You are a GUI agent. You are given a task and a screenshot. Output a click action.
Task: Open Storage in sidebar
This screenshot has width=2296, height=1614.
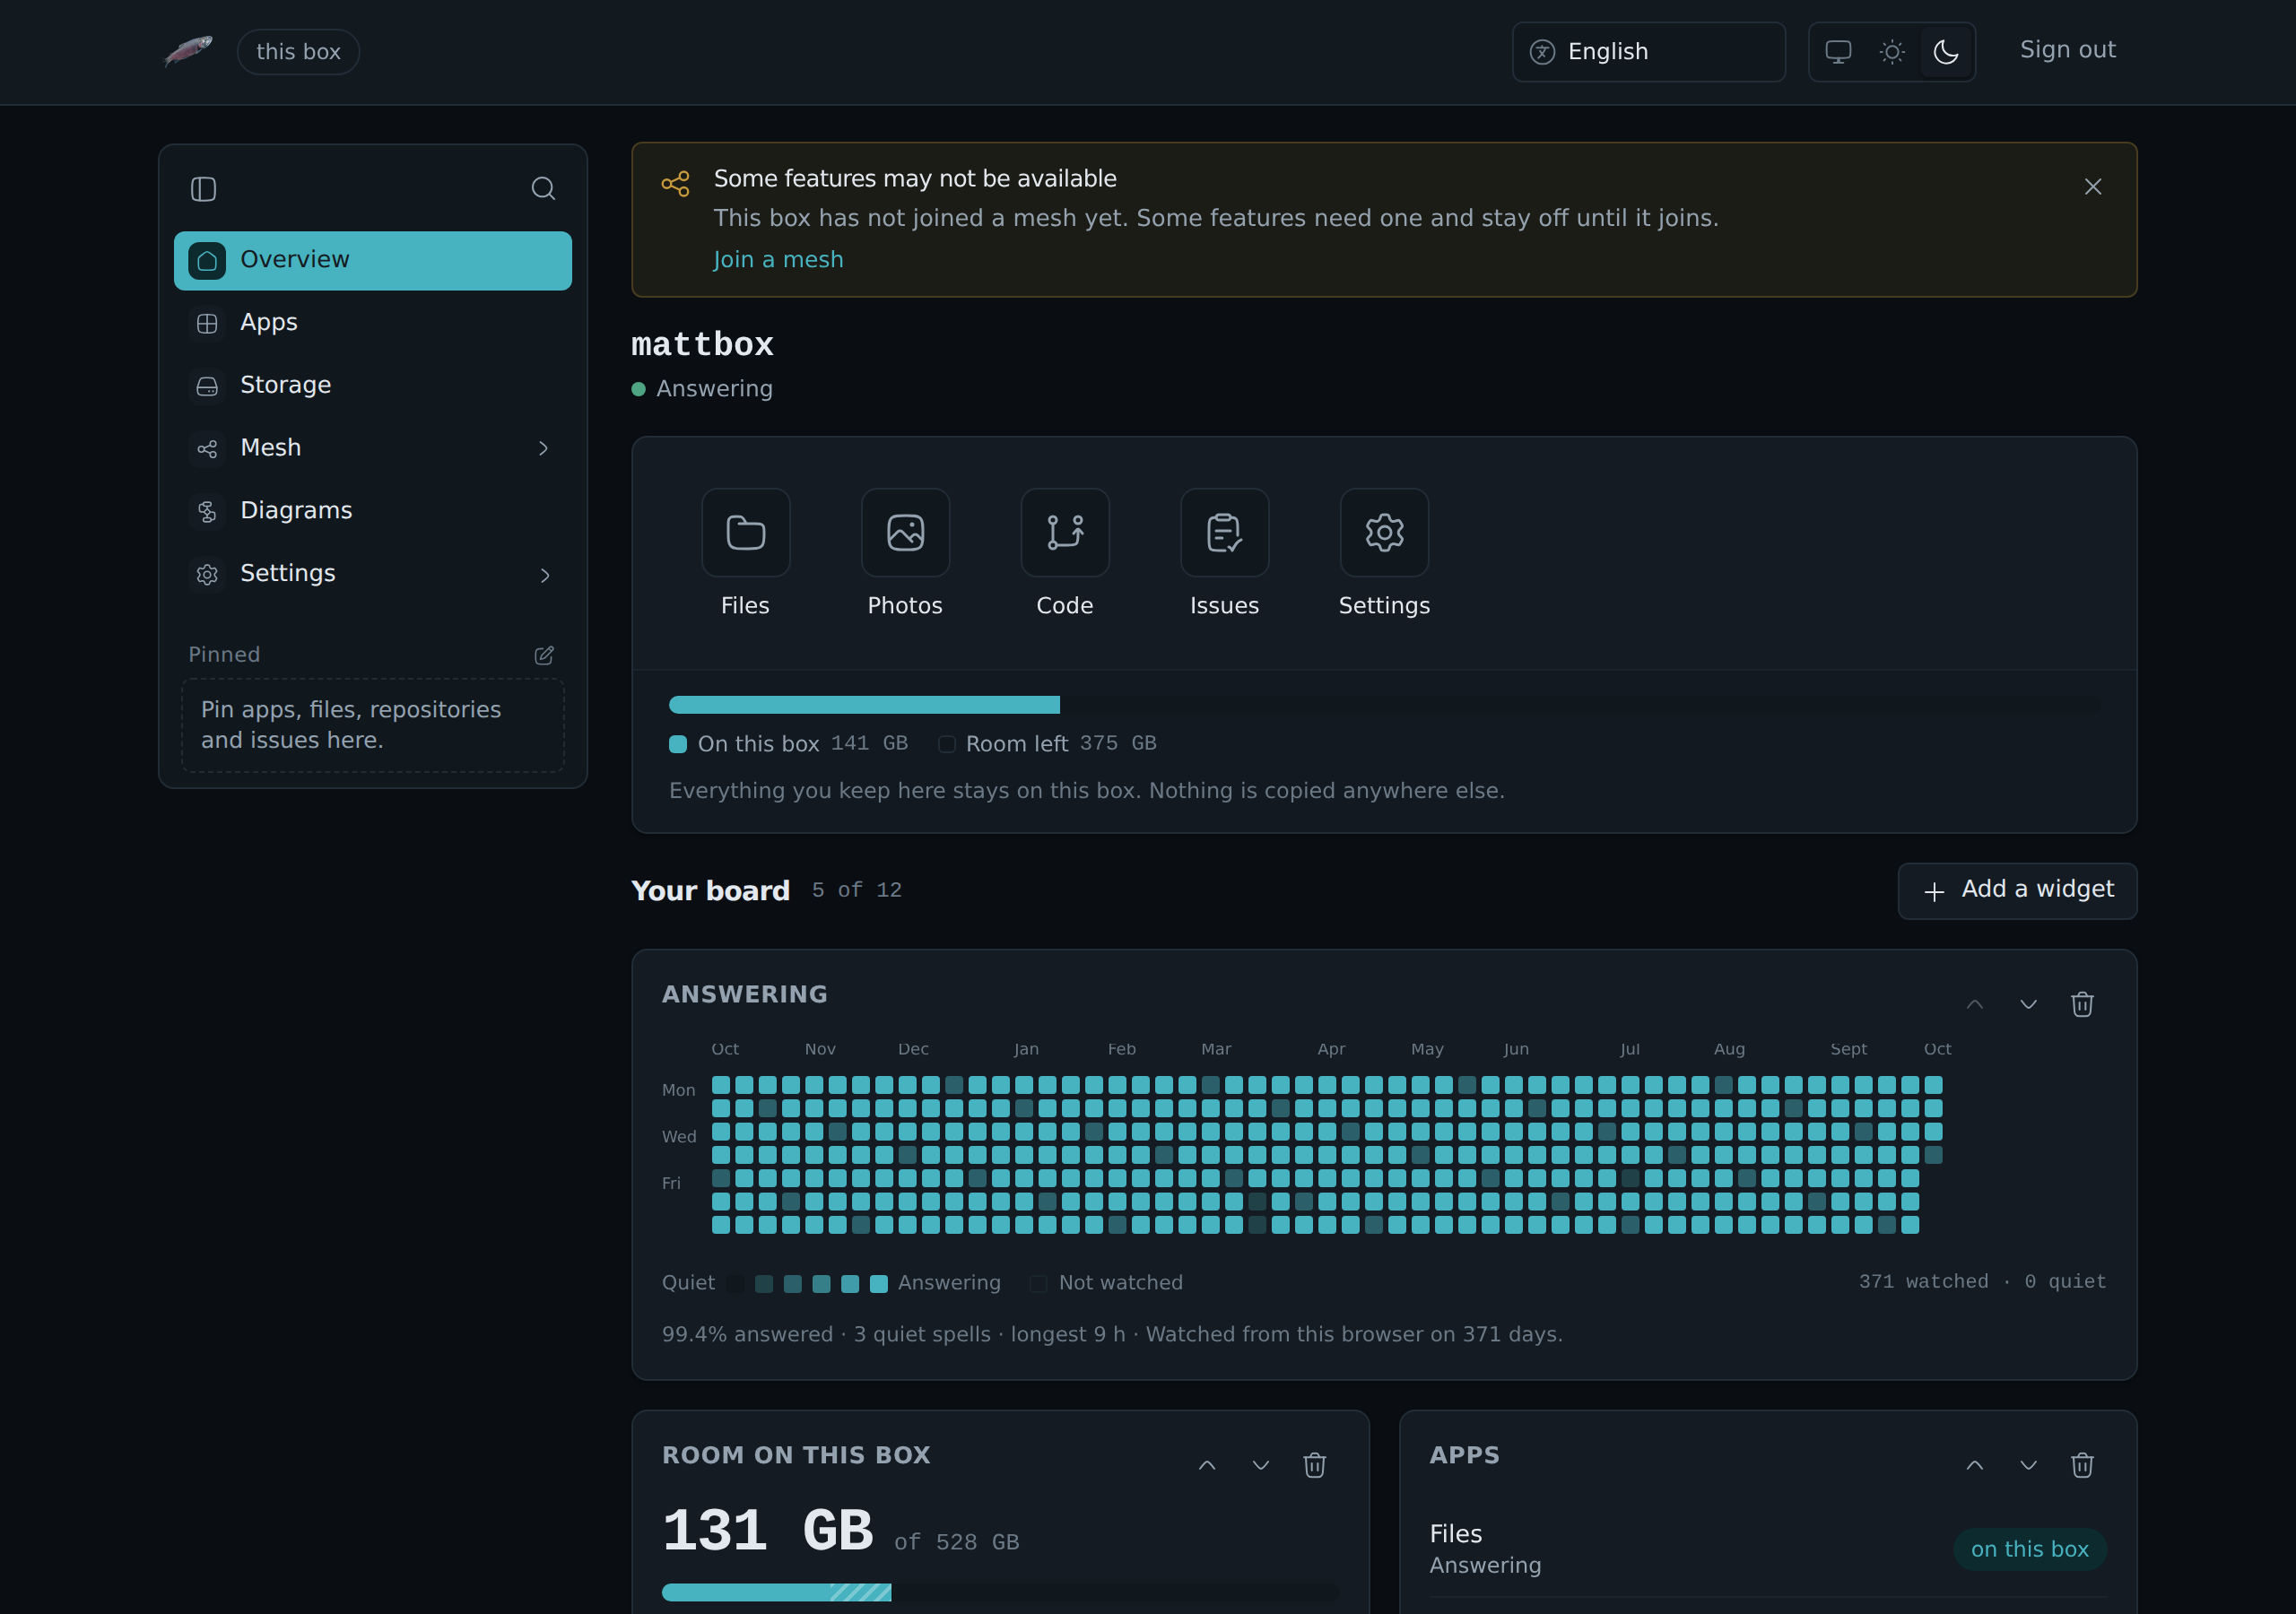coord(373,385)
